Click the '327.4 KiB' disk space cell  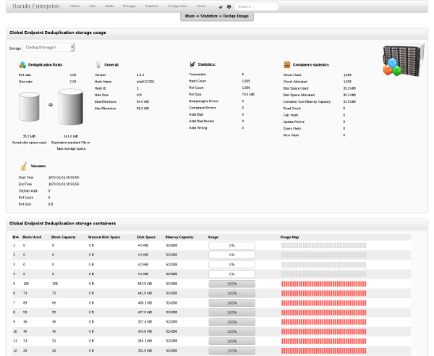(x=145, y=322)
